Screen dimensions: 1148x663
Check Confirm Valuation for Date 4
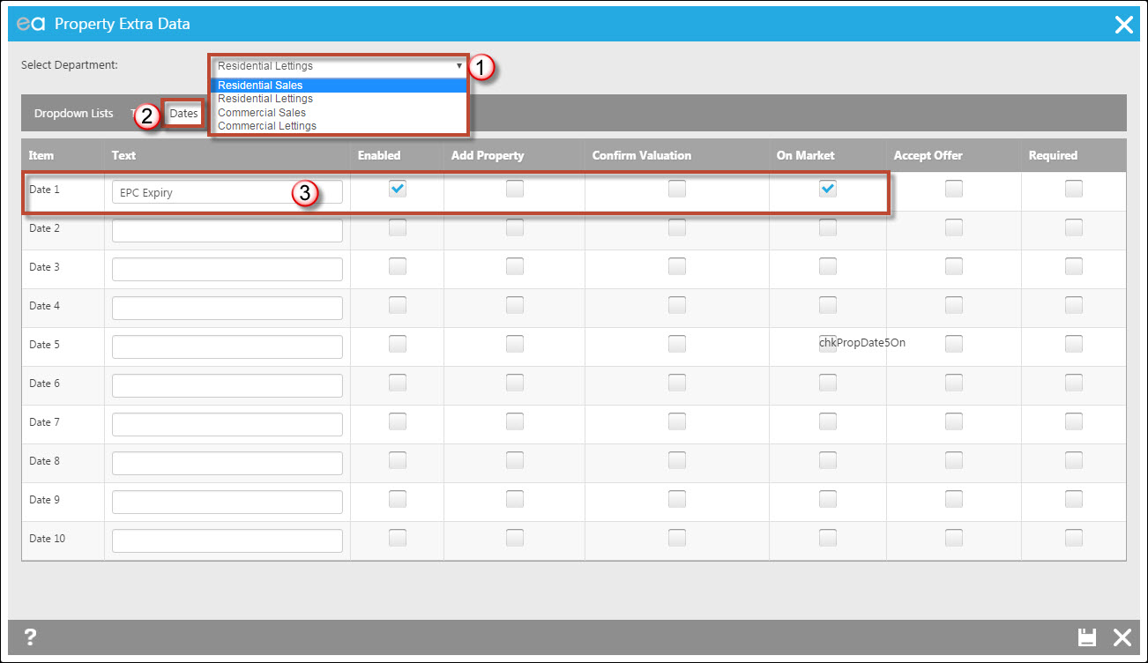point(676,305)
